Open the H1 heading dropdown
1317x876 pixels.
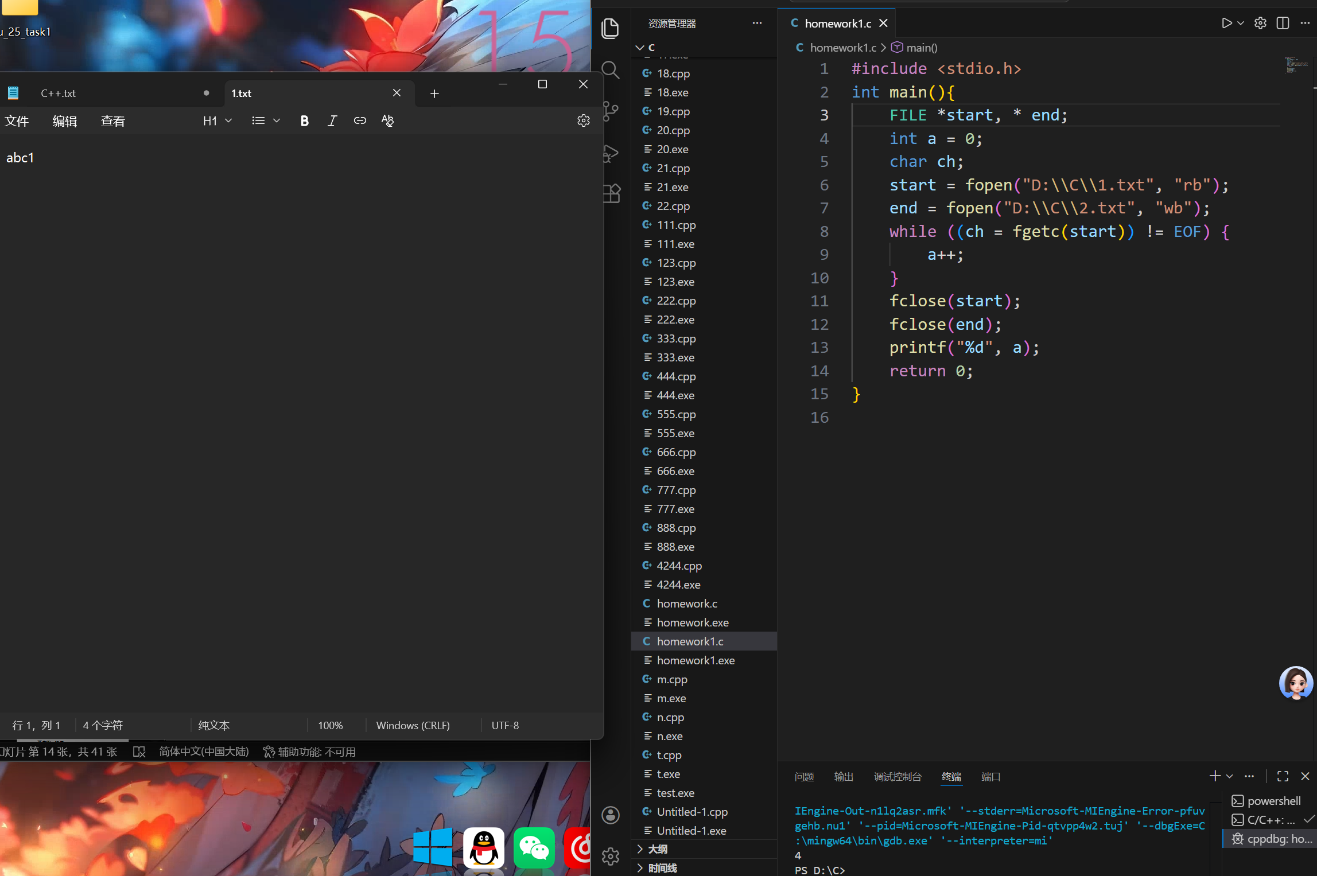point(217,120)
